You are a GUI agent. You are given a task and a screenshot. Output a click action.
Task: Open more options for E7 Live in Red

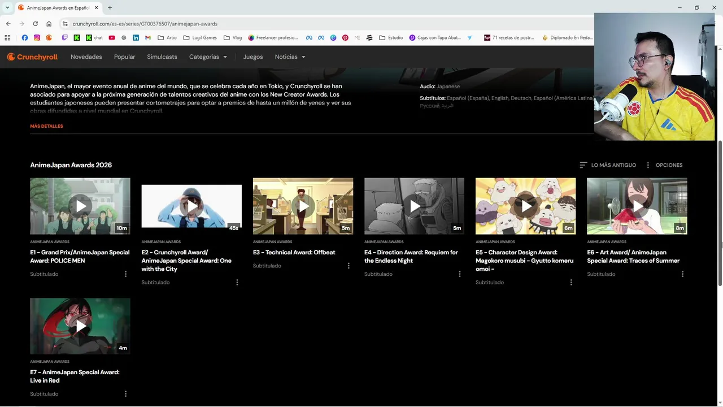(125, 394)
